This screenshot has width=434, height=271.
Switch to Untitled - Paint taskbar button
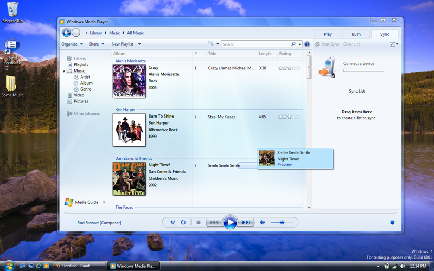79,266
